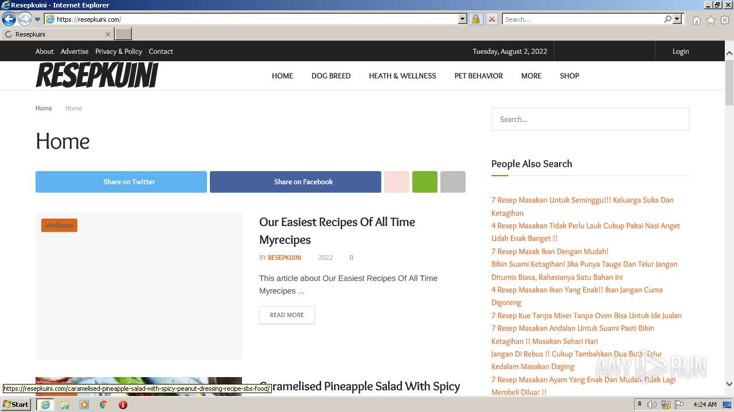This screenshot has width=734, height=412.
Task: Open the Advertise link
Action: coord(75,51)
